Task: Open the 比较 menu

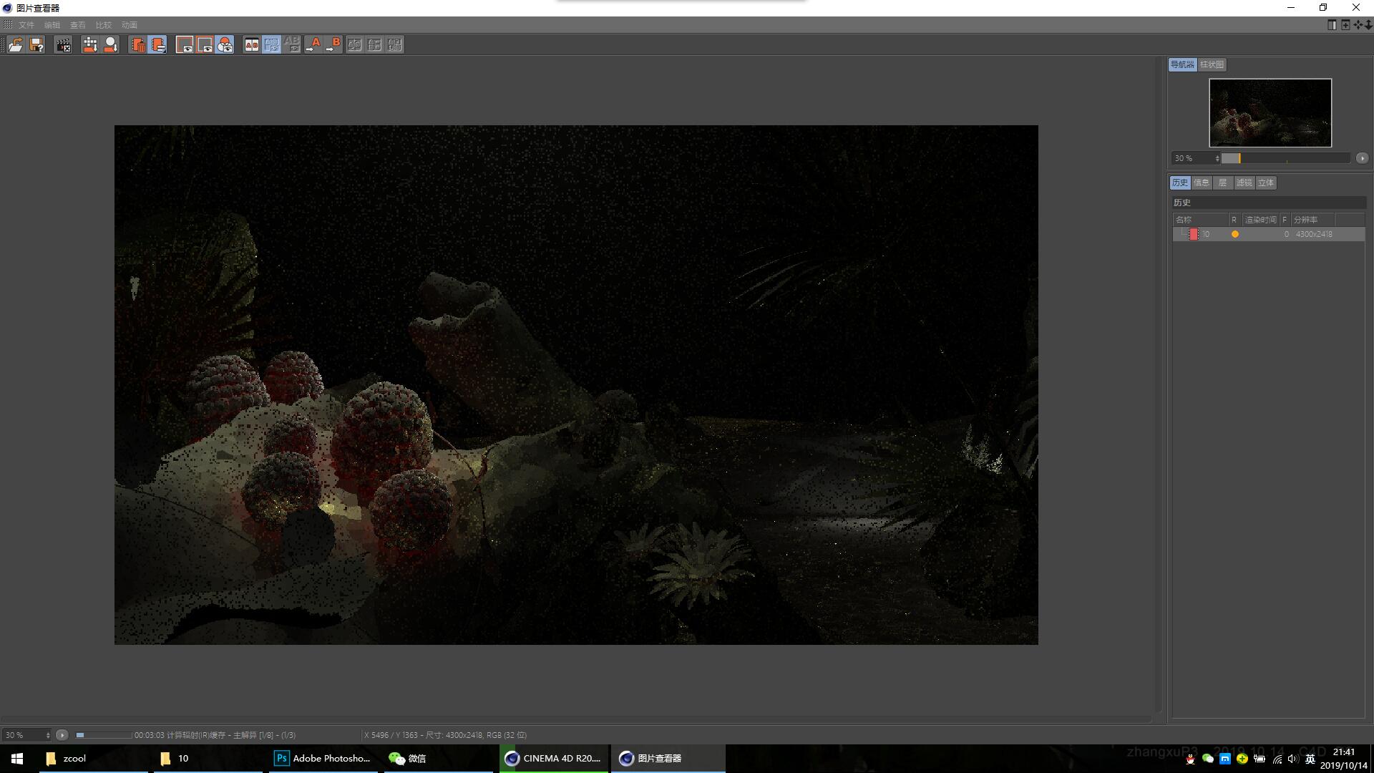Action: tap(104, 25)
